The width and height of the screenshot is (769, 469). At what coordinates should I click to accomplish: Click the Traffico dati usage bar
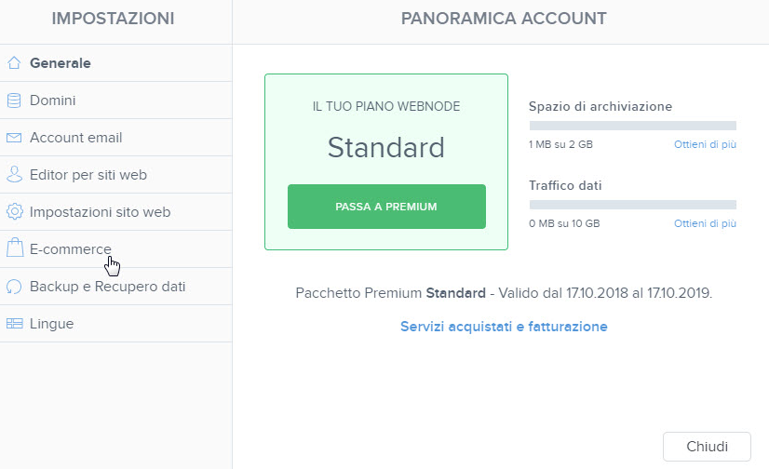(633, 205)
